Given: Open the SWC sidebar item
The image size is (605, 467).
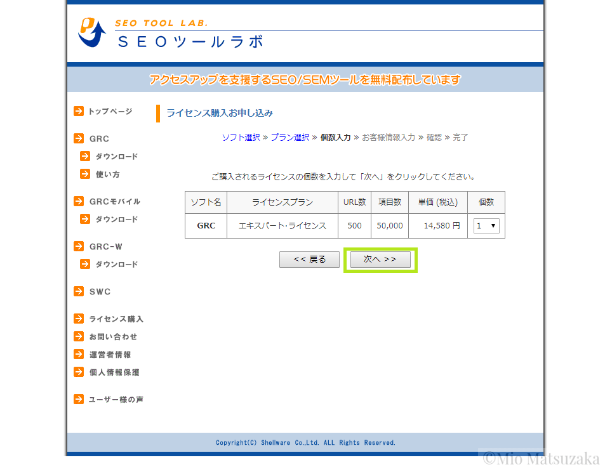Looking at the screenshot, I should [100, 292].
